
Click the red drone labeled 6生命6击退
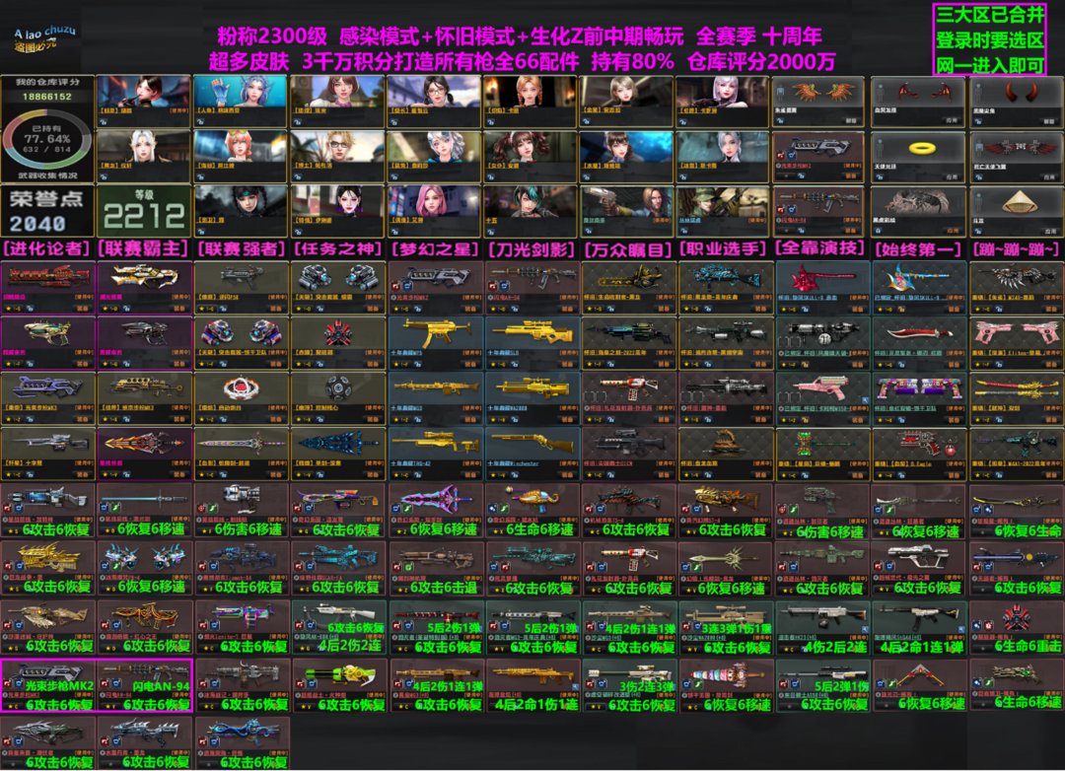coord(1016,627)
